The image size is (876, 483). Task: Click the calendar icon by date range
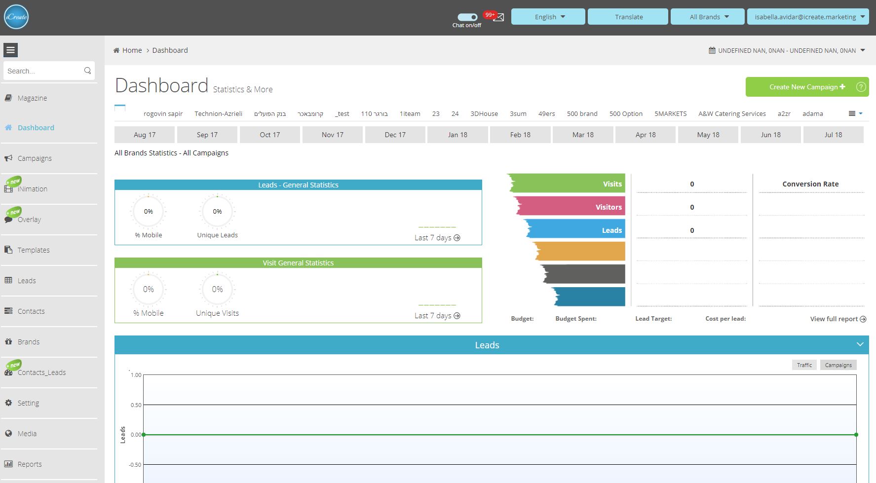click(x=712, y=50)
